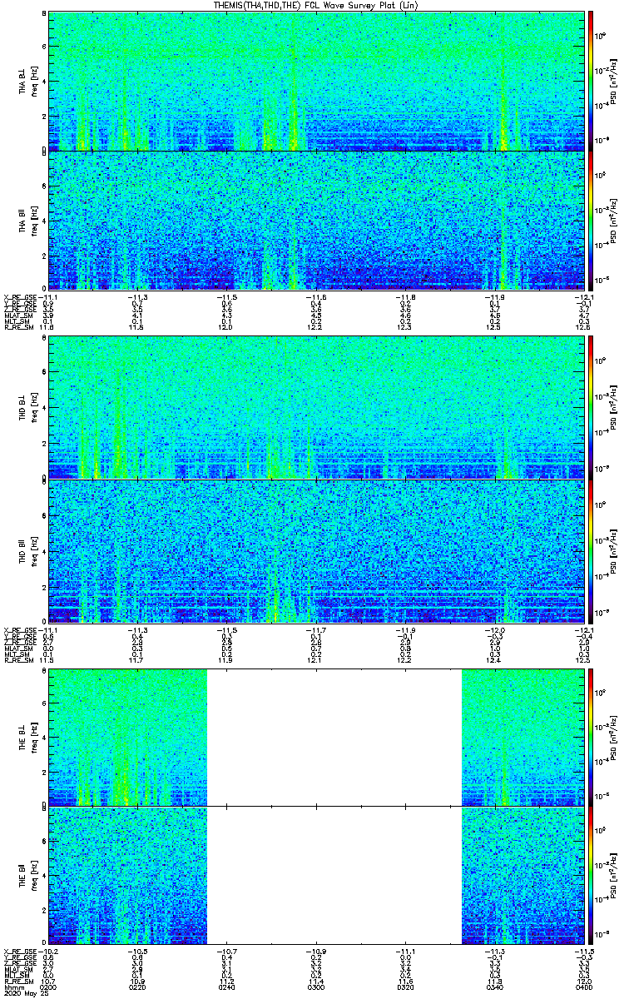Click the 0240 time tick label

pyautogui.click(x=226, y=988)
